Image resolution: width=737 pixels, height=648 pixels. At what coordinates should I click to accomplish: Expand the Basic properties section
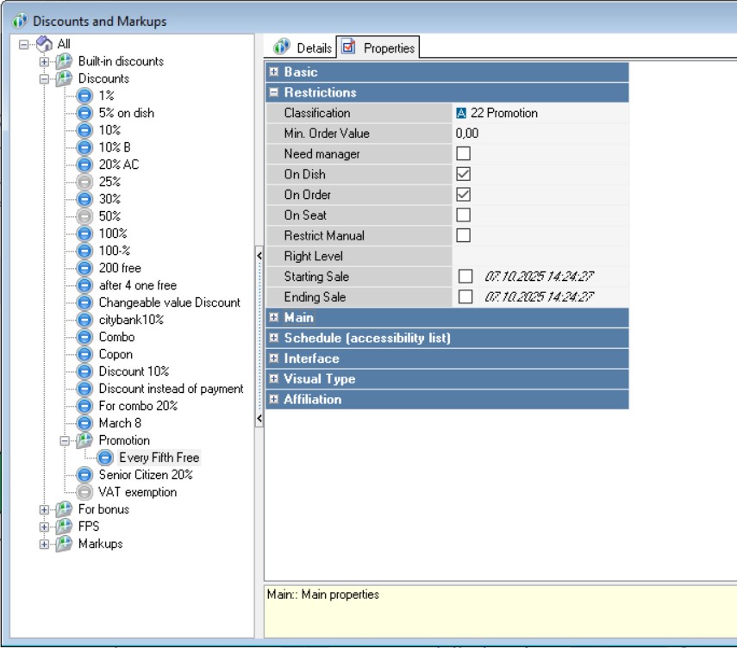click(273, 72)
